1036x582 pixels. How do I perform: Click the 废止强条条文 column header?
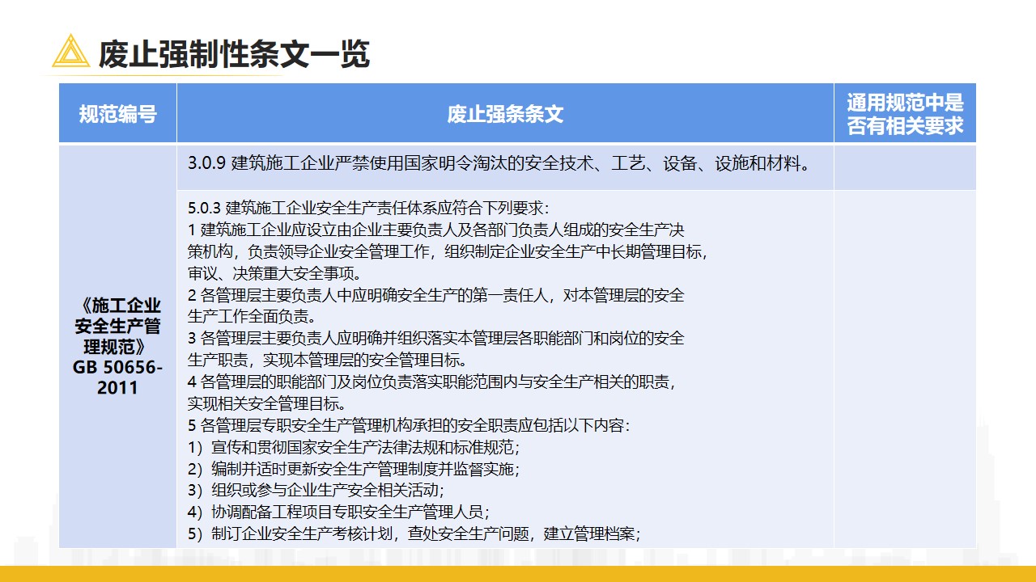(505, 114)
